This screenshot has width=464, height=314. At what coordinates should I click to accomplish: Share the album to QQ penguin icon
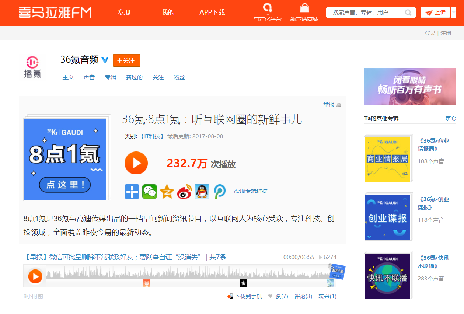click(x=202, y=192)
